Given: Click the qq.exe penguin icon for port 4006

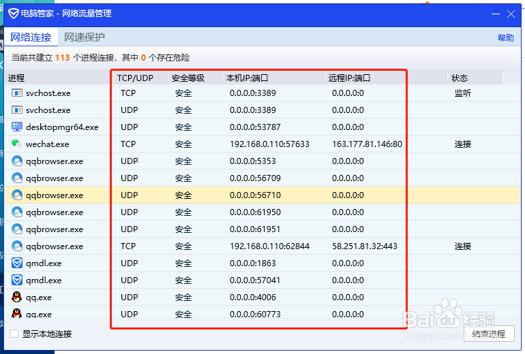Looking at the screenshot, I should pyautogui.click(x=17, y=297).
